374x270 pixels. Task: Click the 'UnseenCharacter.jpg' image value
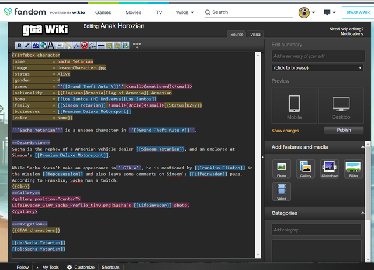point(82,68)
